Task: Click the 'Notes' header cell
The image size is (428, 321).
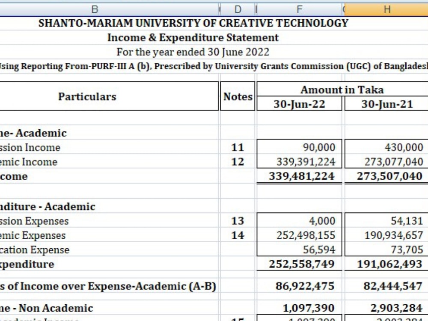Action: [238, 96]
